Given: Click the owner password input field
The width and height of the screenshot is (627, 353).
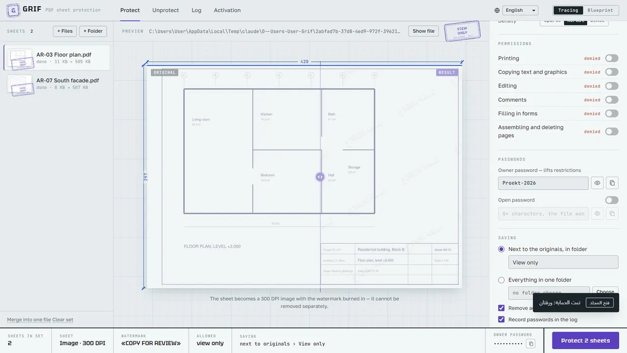Looking at the screenshot, I should [543, 183].
